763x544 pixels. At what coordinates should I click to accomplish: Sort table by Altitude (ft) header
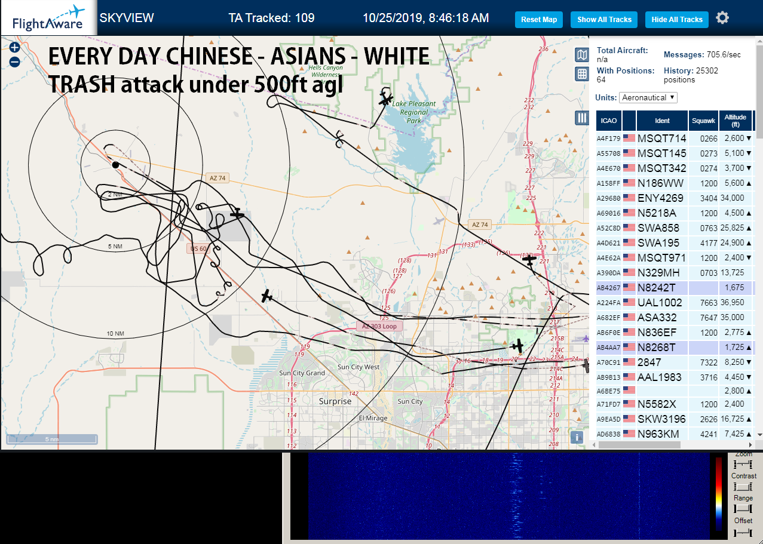tap(736, 121)
